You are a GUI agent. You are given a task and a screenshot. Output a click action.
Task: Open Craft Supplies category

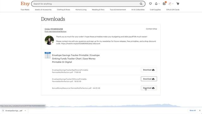(155, 10)
